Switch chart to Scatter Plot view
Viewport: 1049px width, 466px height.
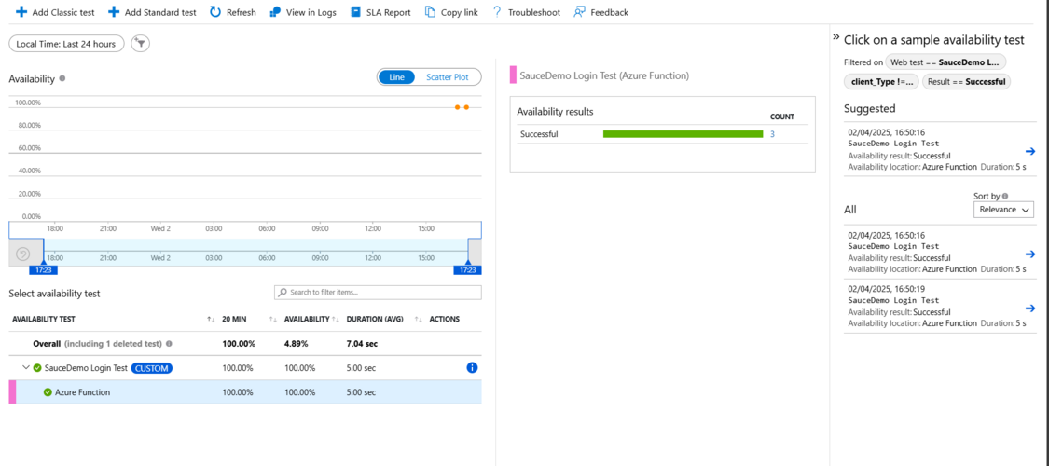448,76
